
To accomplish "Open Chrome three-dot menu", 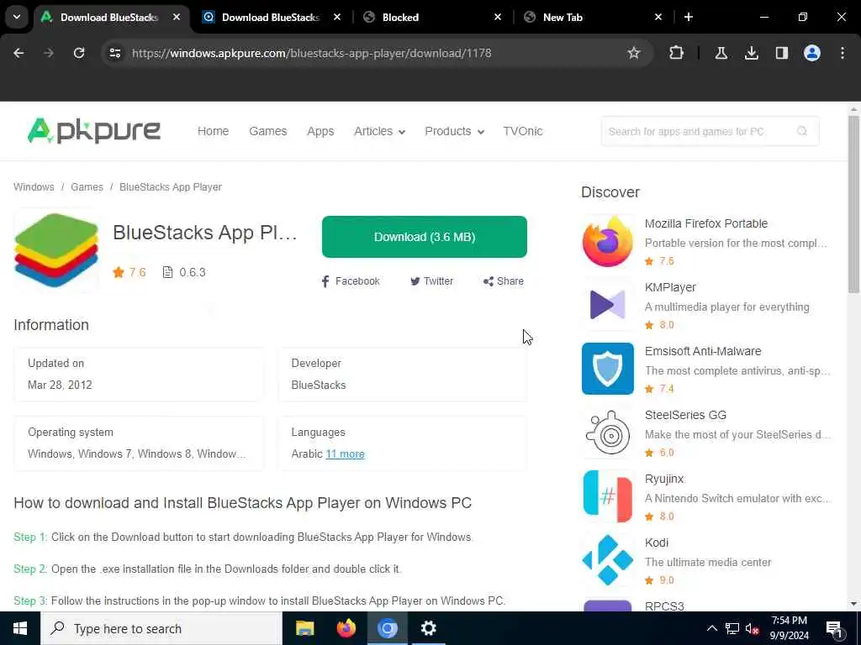I will pyautogui.click(x=842, y=53).
